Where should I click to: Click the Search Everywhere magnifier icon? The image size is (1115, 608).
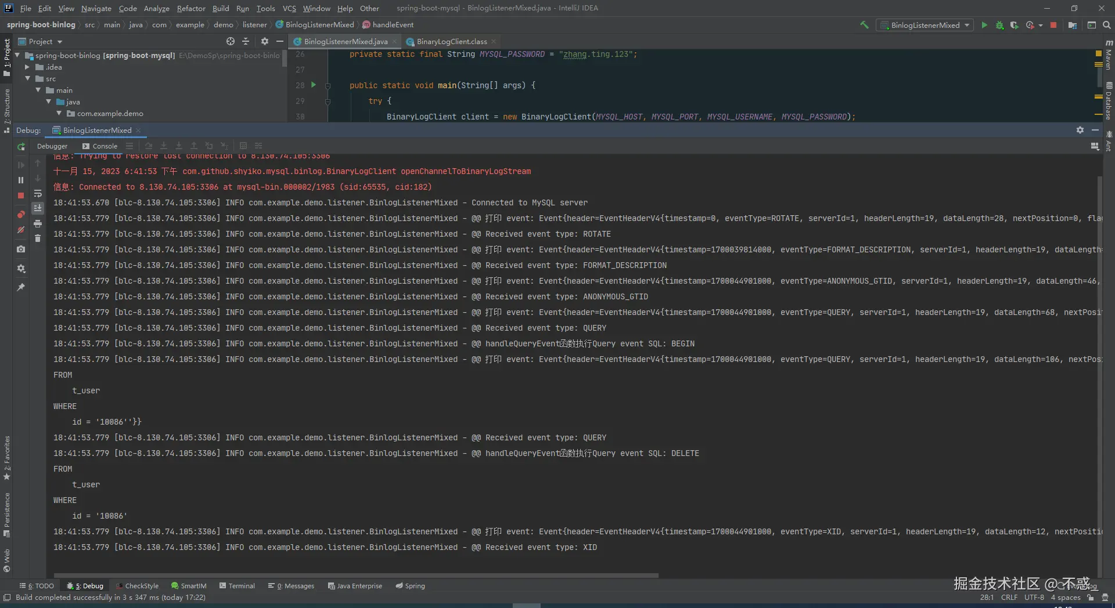1107,25
